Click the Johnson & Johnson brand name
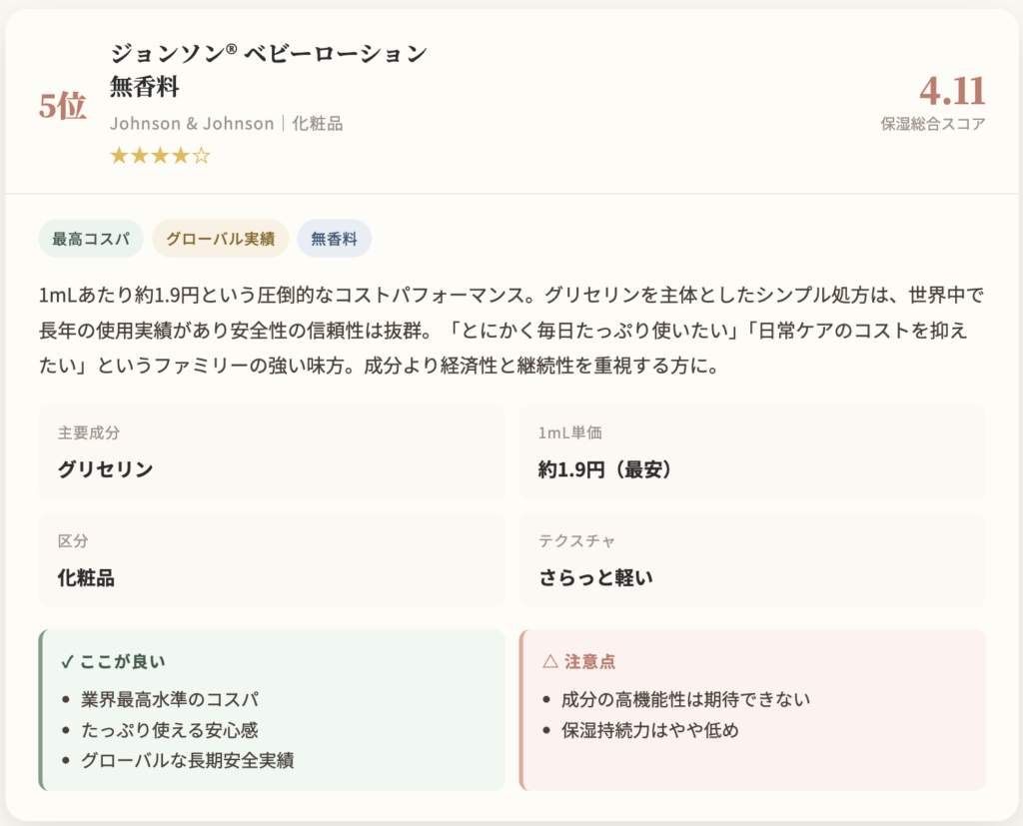 coord(191,124)
